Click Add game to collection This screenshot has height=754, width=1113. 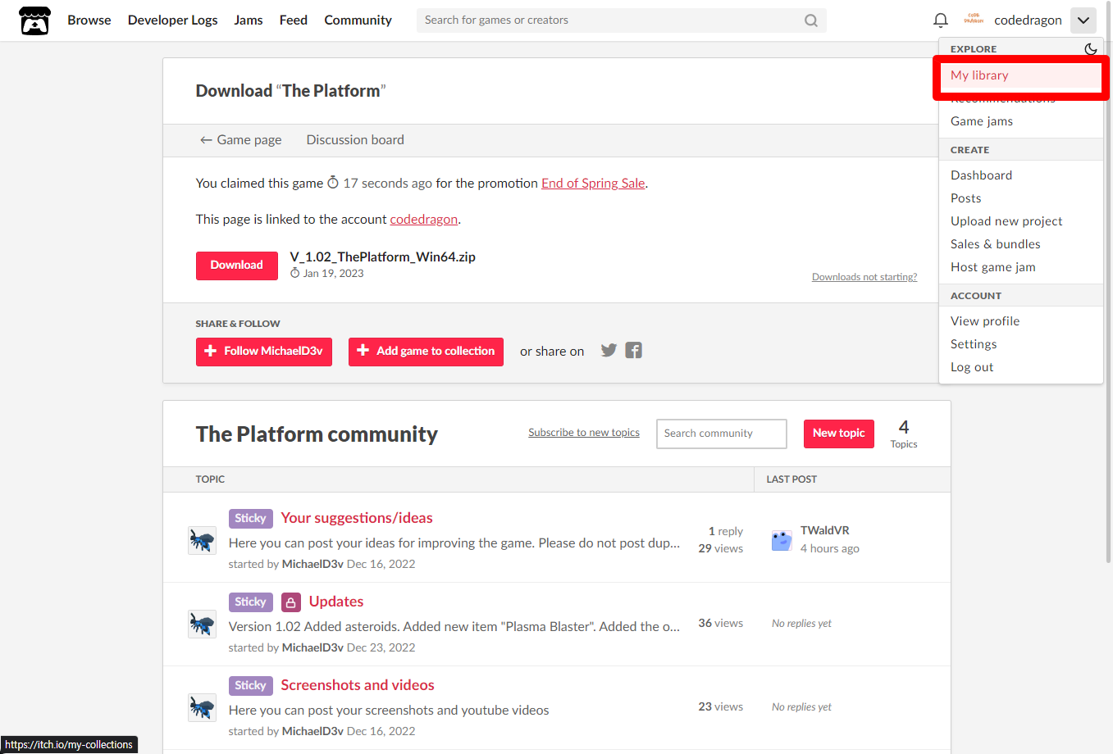click(x=426, y=352)
